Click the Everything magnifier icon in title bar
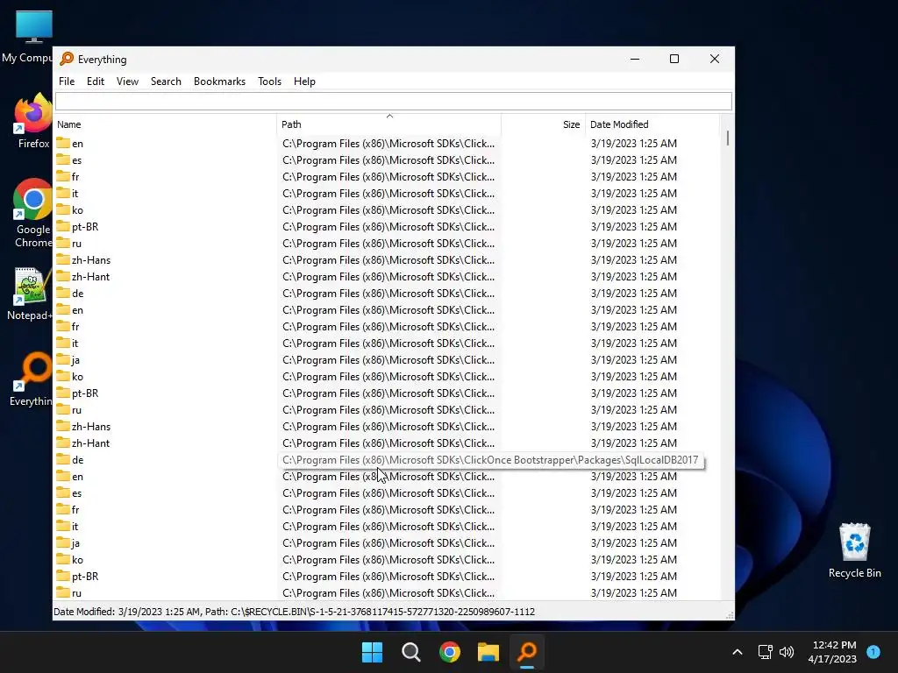 [x=67, y=59]
